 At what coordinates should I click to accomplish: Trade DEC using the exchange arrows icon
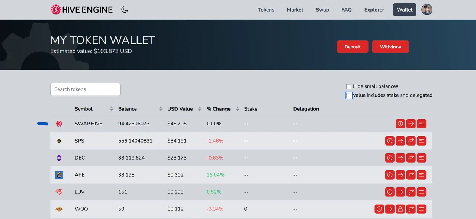coord(411,158)
